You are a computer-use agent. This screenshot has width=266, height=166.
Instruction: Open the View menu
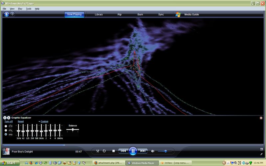pyautogui.click(x=12, y=9)
